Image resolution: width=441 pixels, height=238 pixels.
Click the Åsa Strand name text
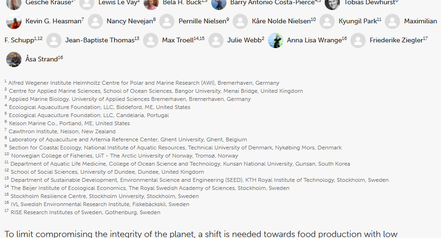point(41,59)
